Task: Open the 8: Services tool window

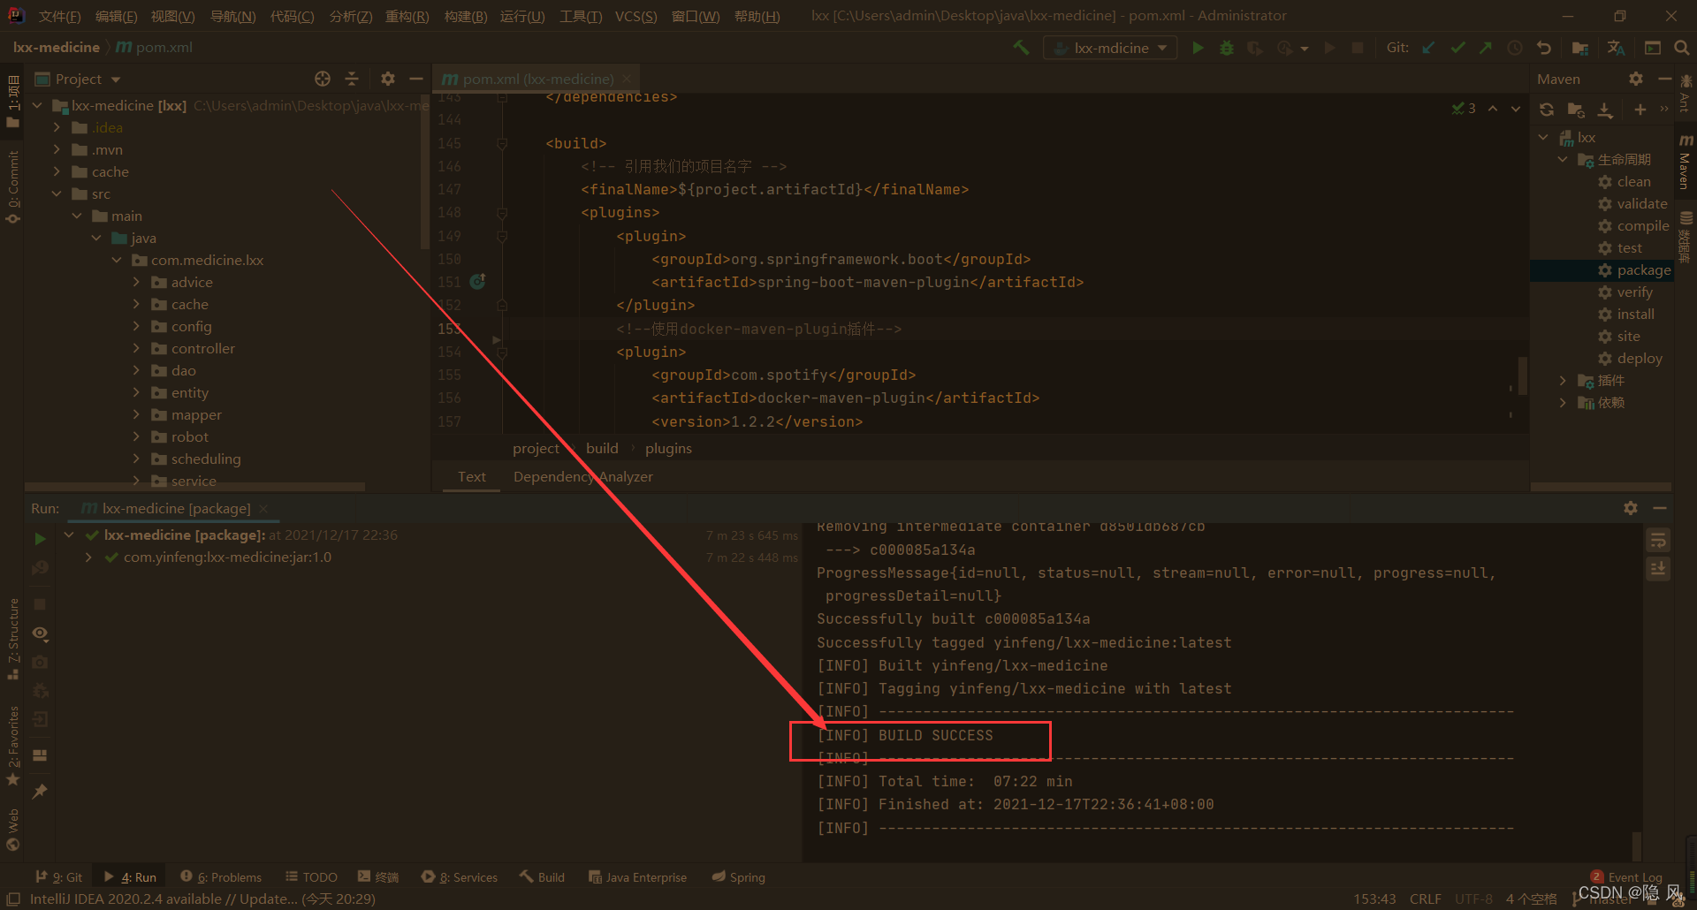Action: (460, 877)
